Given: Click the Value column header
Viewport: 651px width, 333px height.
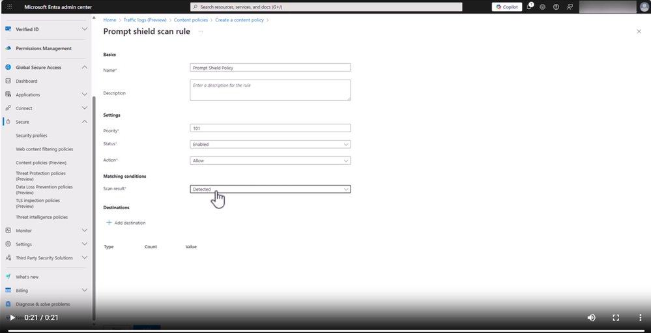Looking at the screenshot, I should [x=191, y=246].
